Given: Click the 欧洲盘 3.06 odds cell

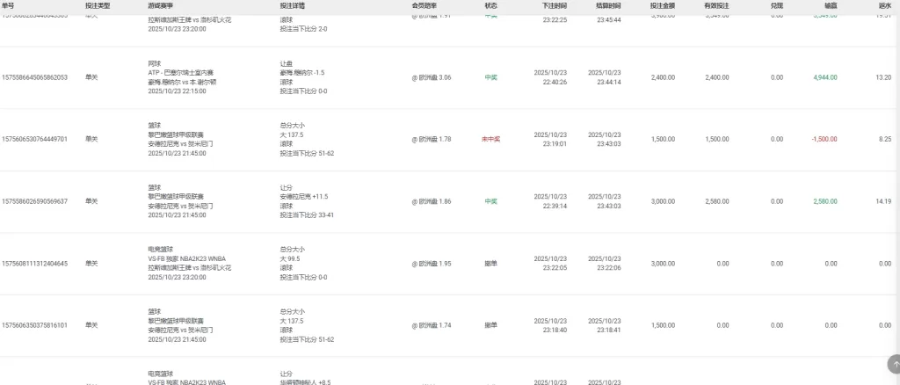Looking at the screenshot, I should tap(432, 77).
